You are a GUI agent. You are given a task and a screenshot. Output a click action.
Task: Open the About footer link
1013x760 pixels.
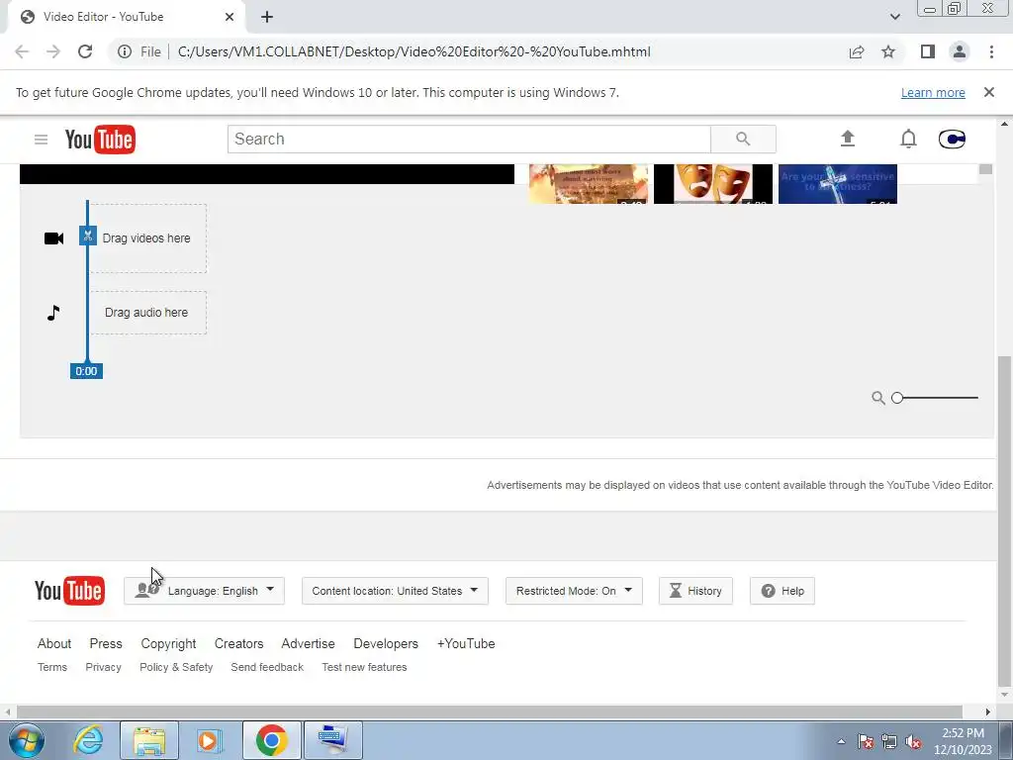[x=54, y=643]
